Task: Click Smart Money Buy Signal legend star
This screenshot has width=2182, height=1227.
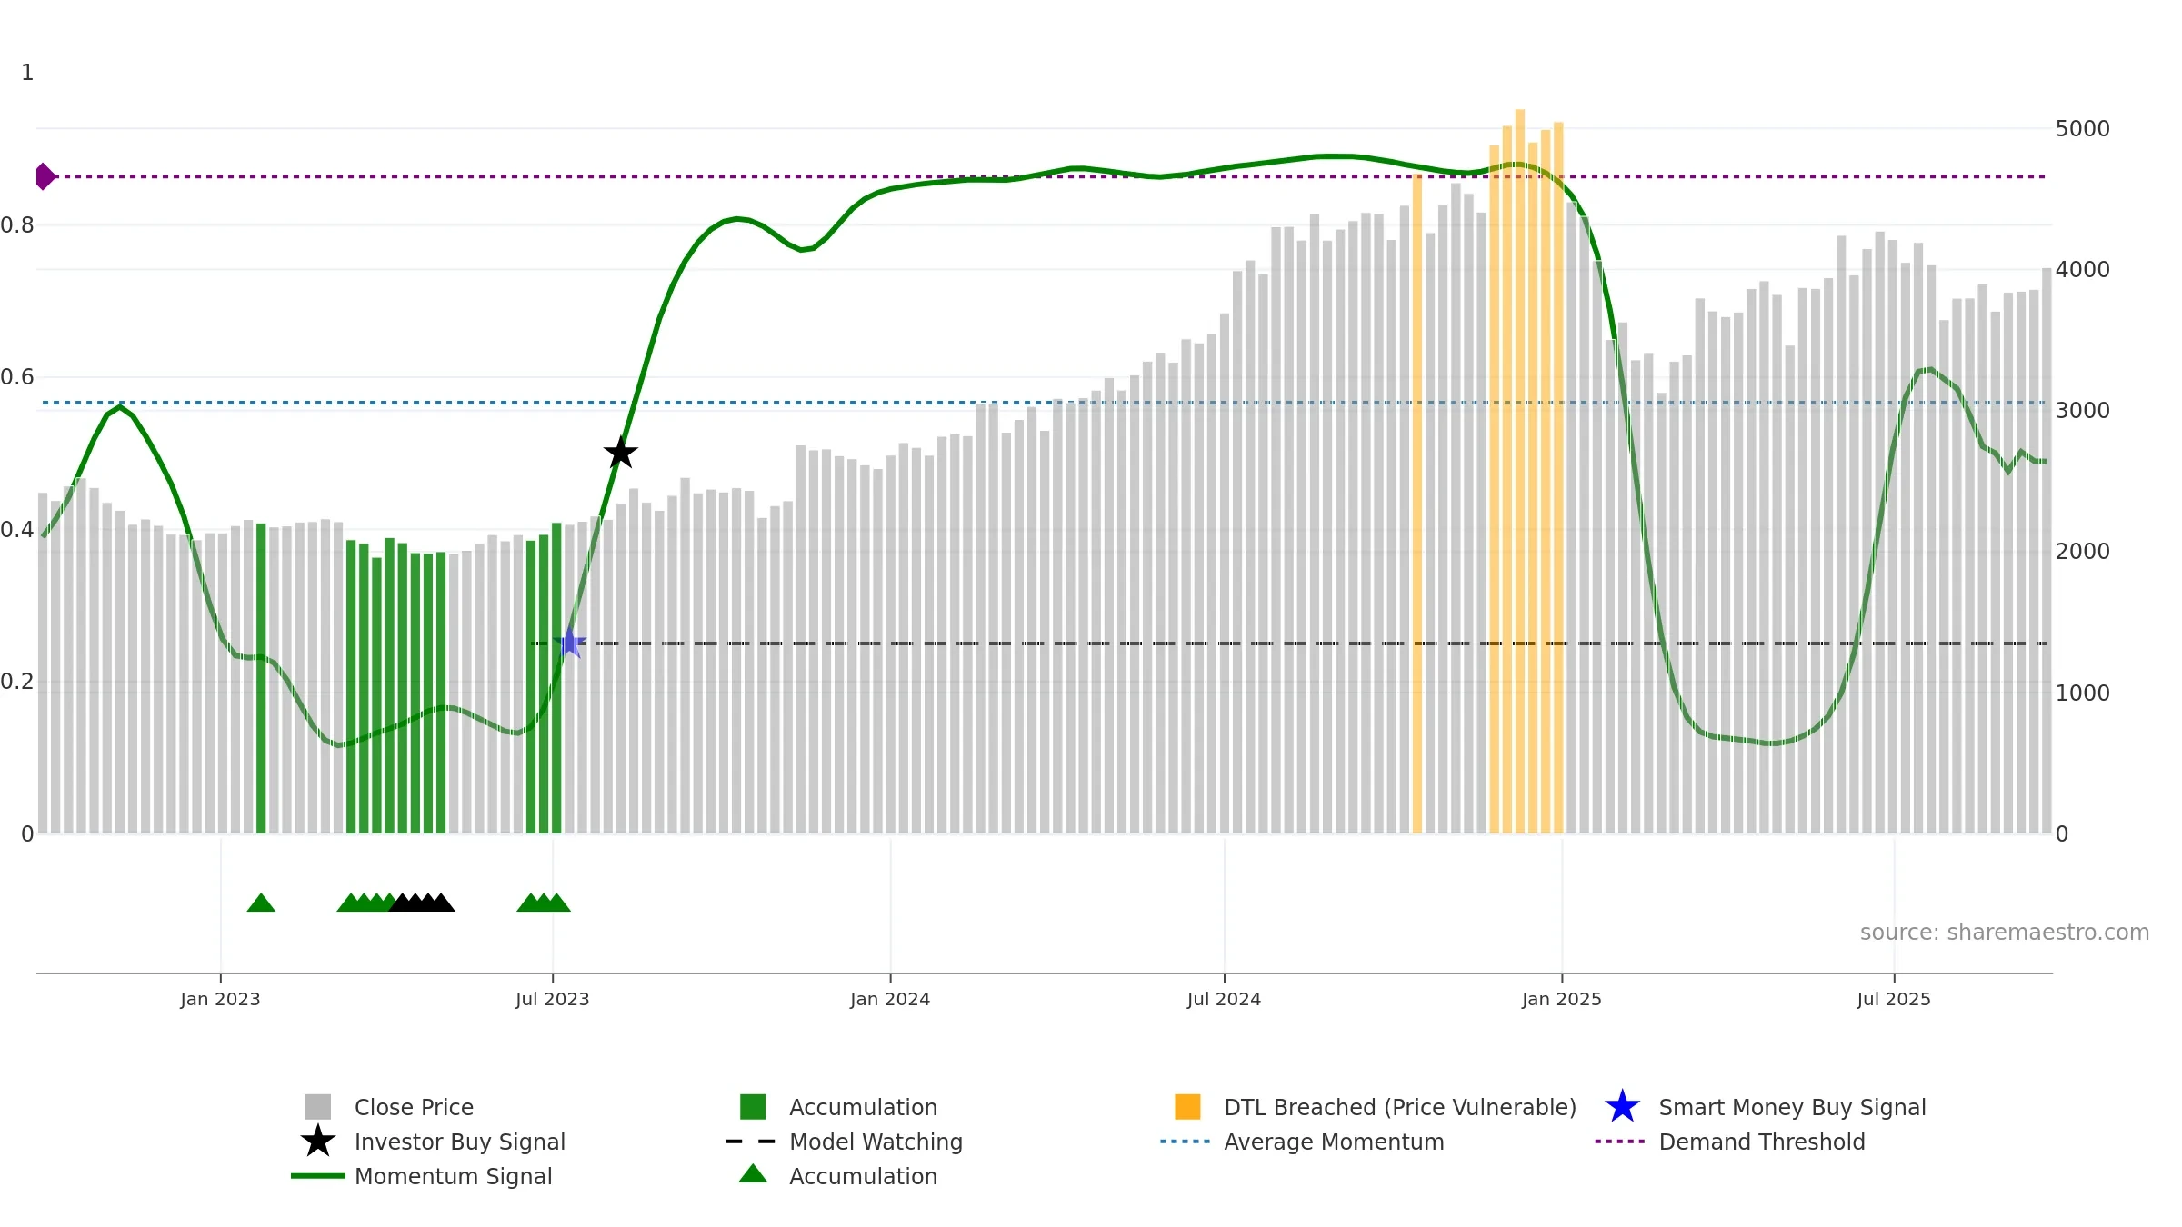Action: tap(1622, 1107)
